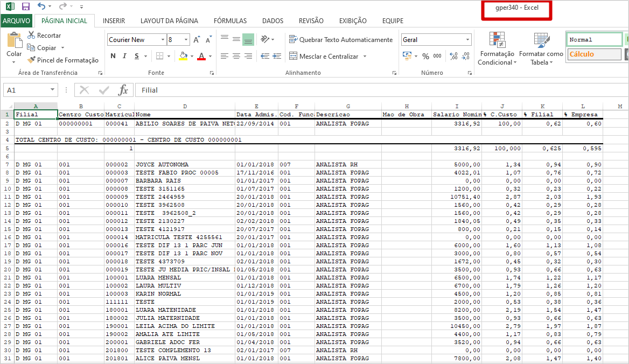This screenshot has height=364, width=629.
Task: Apply accounting number format icon
Action: 407,56
